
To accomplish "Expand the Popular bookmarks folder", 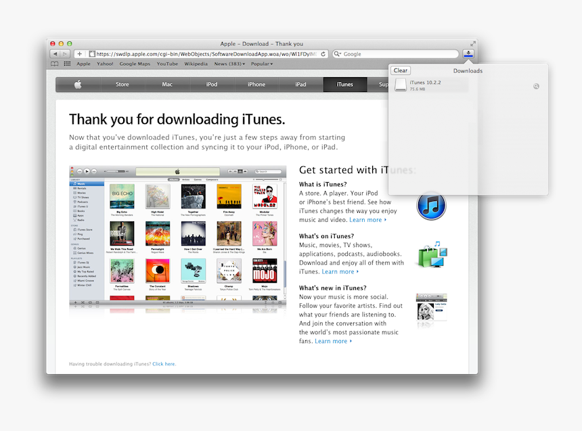I will [262, 64].
